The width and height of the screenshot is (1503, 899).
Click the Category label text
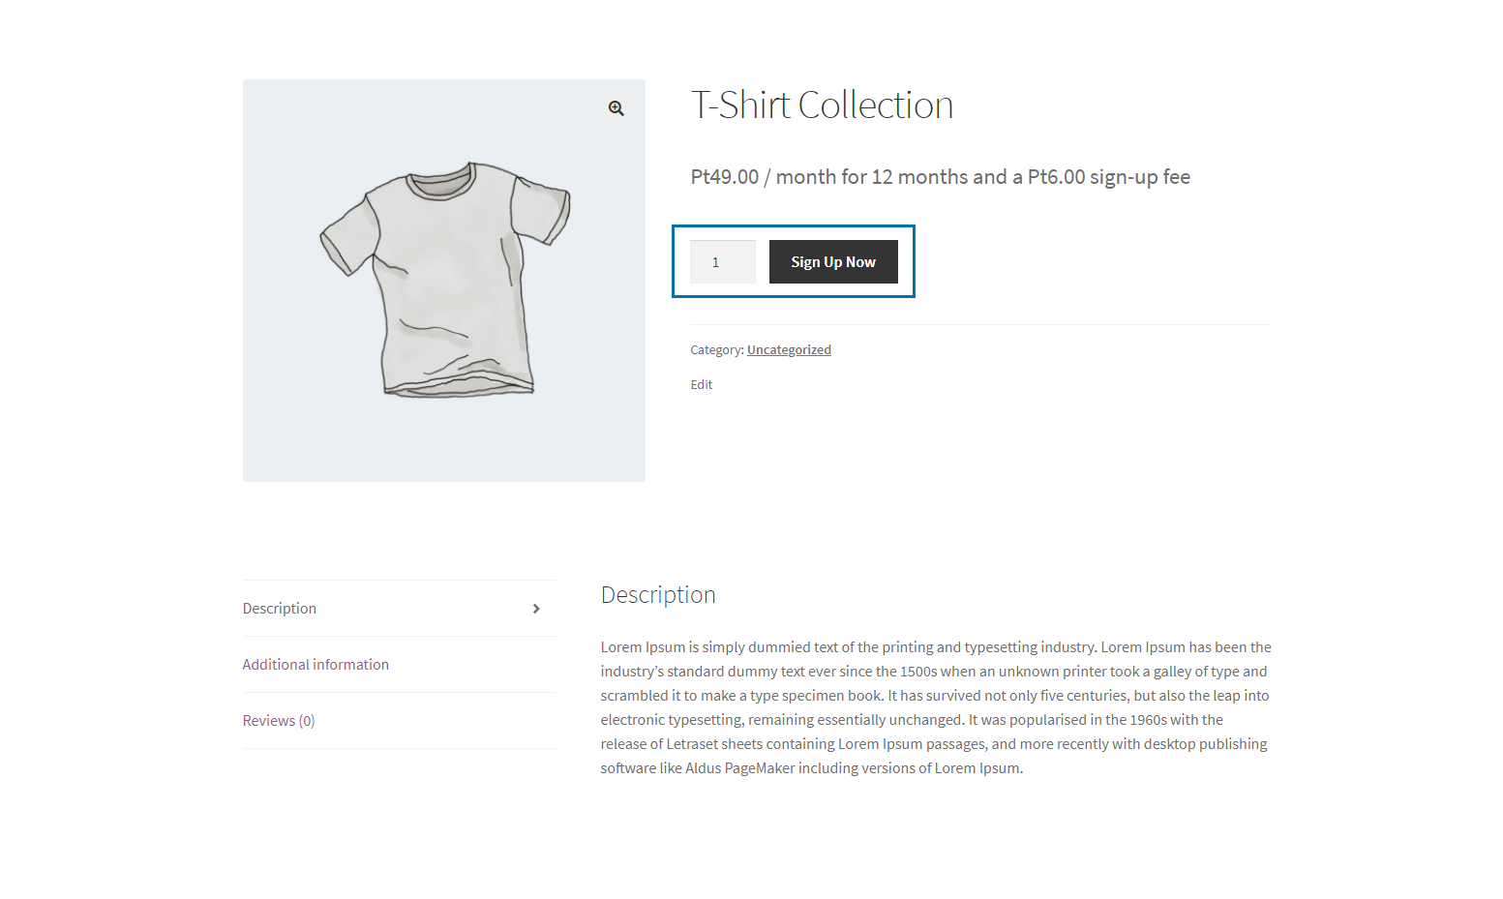tap(717, 350)
